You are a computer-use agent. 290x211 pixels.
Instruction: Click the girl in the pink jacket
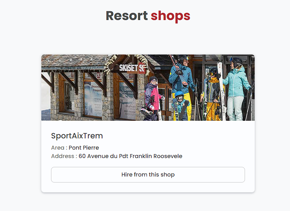[x=153, y=98]
